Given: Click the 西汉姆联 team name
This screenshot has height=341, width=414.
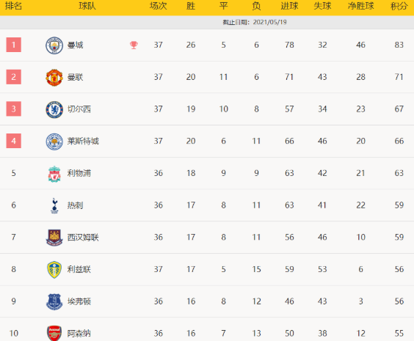Looking at the screenshot, I should (83, 238).
